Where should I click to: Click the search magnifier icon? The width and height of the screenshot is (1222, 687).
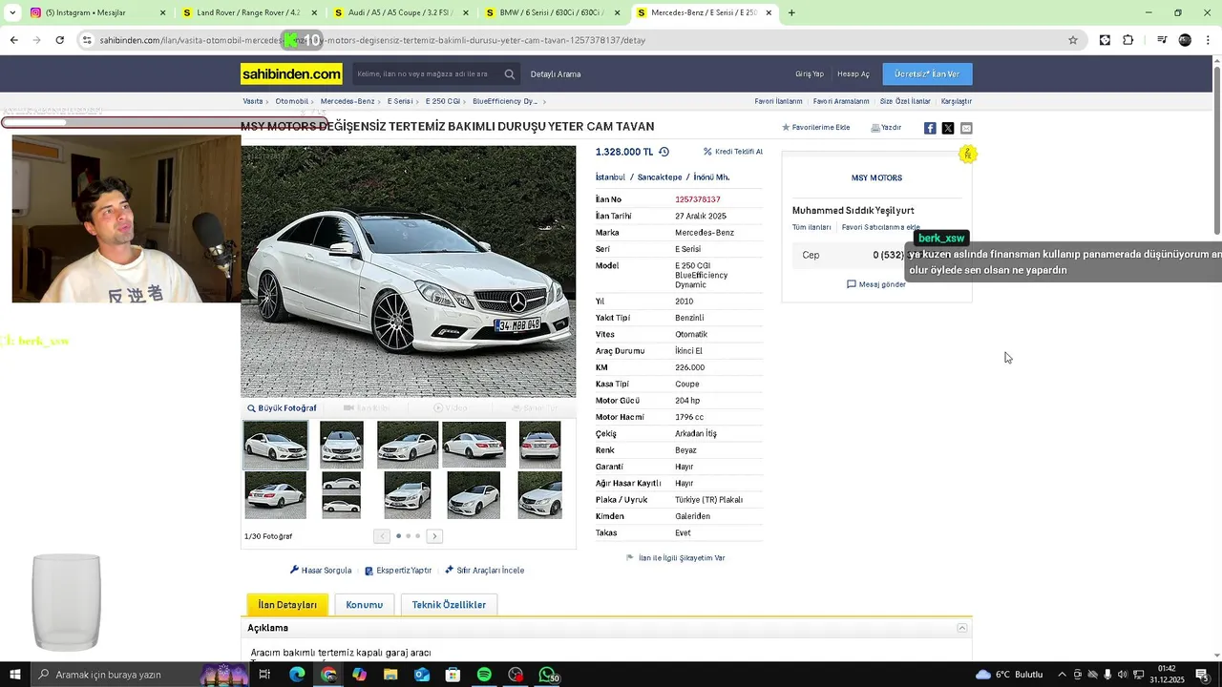(x=510, y=74)
